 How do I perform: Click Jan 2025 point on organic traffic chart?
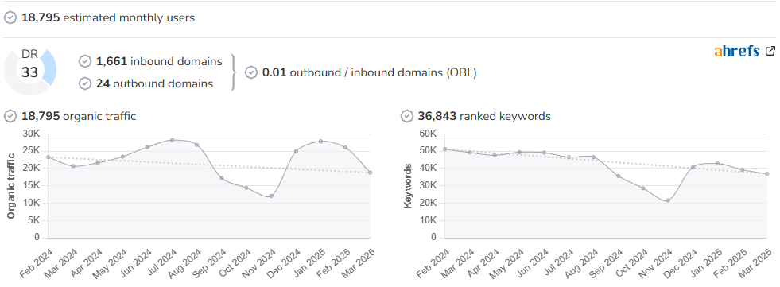click(x=321, y=142)
